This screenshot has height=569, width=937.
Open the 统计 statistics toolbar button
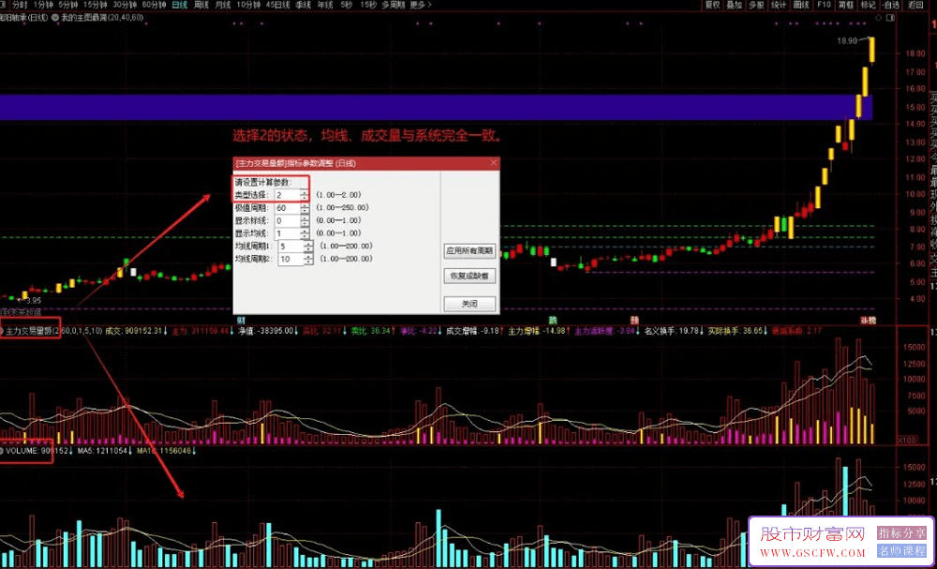pos(778,5)
